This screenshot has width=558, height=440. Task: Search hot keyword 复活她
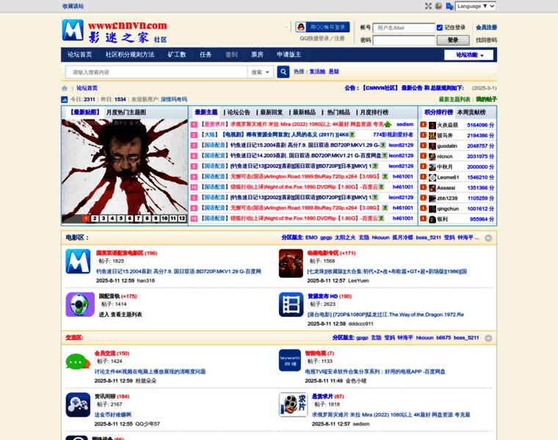317,72
